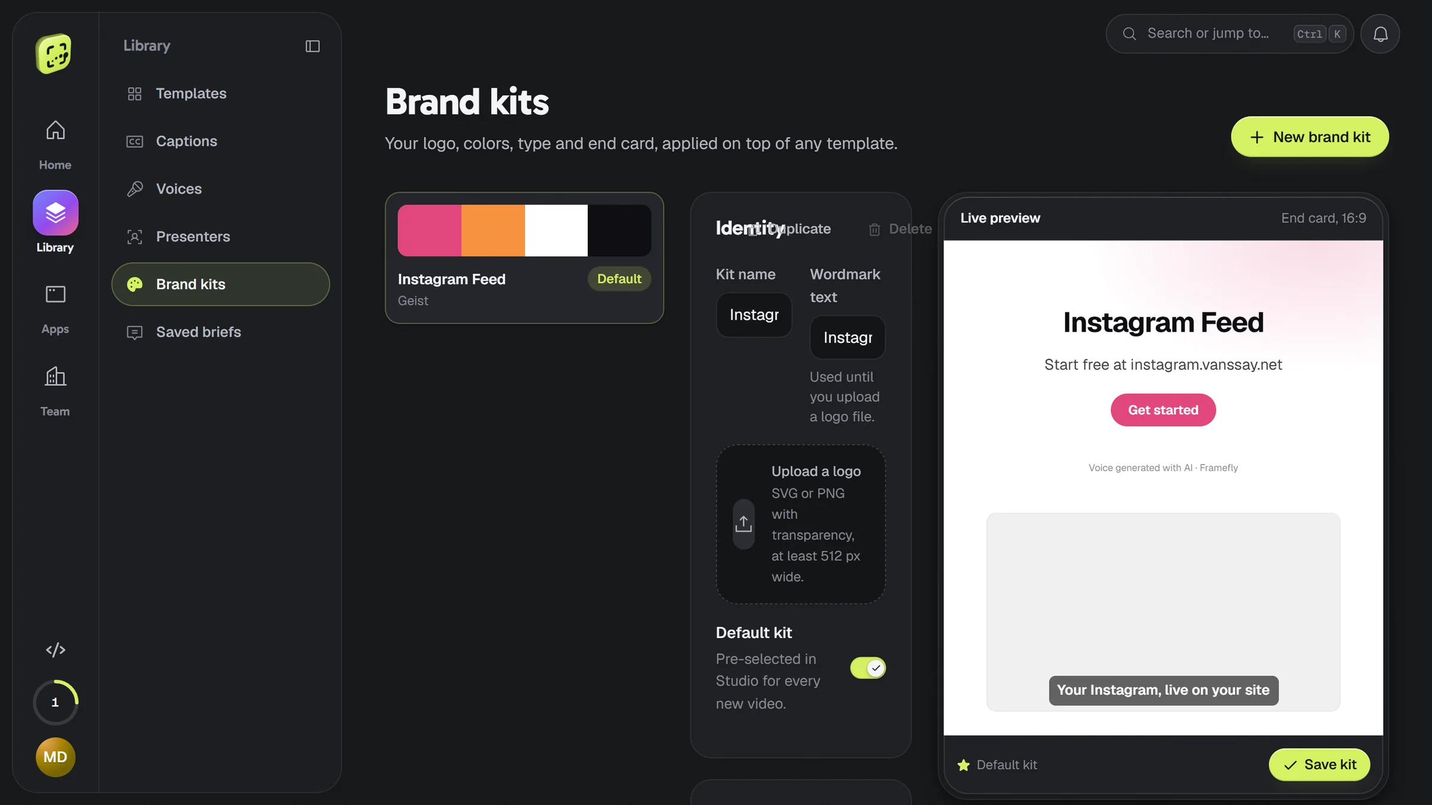Click the Upload a logo drop zone
The height and width of the screenshot is (805, 1432).
(801, 524)
